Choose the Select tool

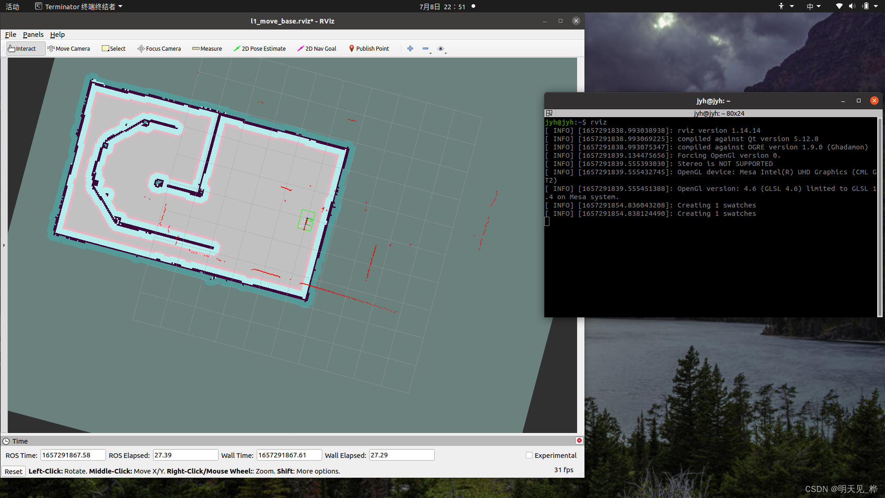tap(114, 48)
